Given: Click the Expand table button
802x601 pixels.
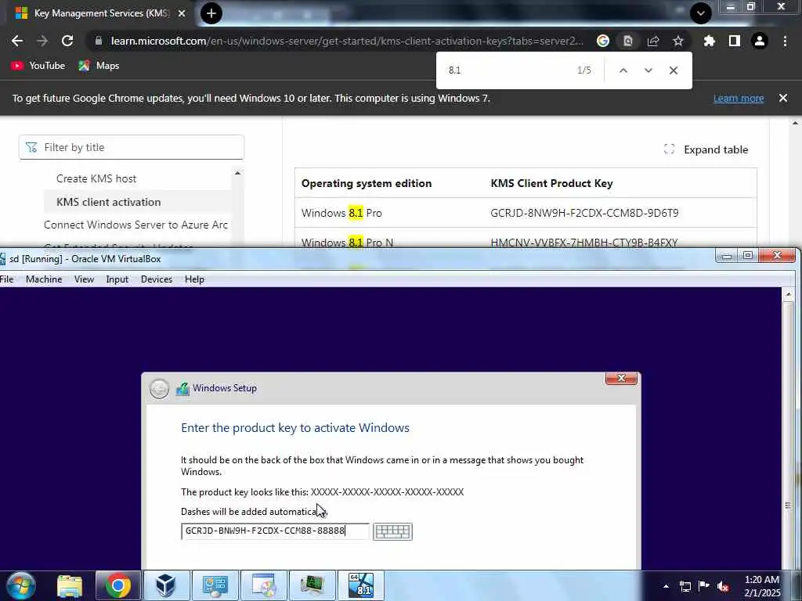Looking at the screenshot, I should [706, 149].
